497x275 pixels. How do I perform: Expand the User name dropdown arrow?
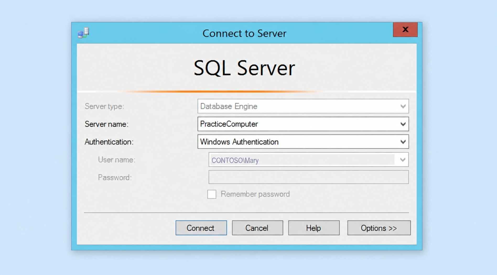403,160
